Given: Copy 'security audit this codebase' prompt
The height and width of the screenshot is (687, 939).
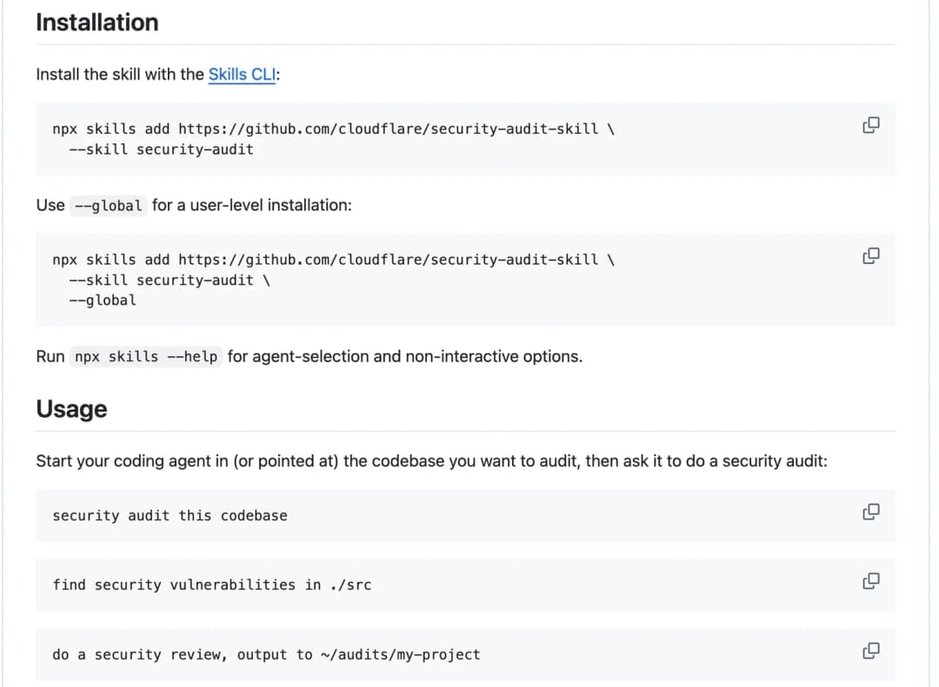Looking at the screenshot, I should (x=870, y=512).
